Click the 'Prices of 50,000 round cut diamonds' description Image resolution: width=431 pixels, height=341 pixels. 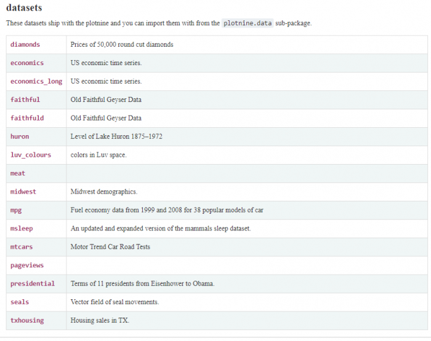pyautogui.click(x=122, y=44)
